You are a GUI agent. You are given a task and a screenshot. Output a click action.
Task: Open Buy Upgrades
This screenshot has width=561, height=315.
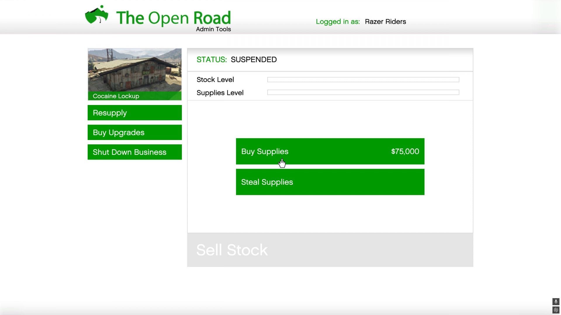pyautogui.click(x=134, y=132)
